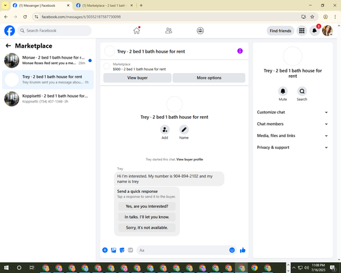
Task: View site information icon in address bar
Action: [36, 16]
